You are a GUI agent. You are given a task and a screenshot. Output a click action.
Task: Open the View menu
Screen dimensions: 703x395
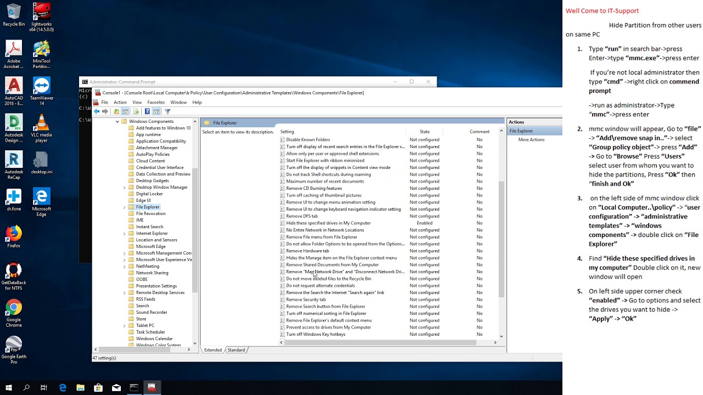137,102
